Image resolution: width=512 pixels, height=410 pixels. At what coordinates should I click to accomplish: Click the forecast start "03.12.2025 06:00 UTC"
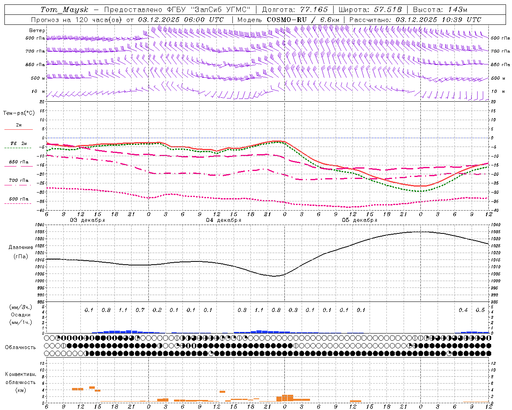[x=181, y=20]
